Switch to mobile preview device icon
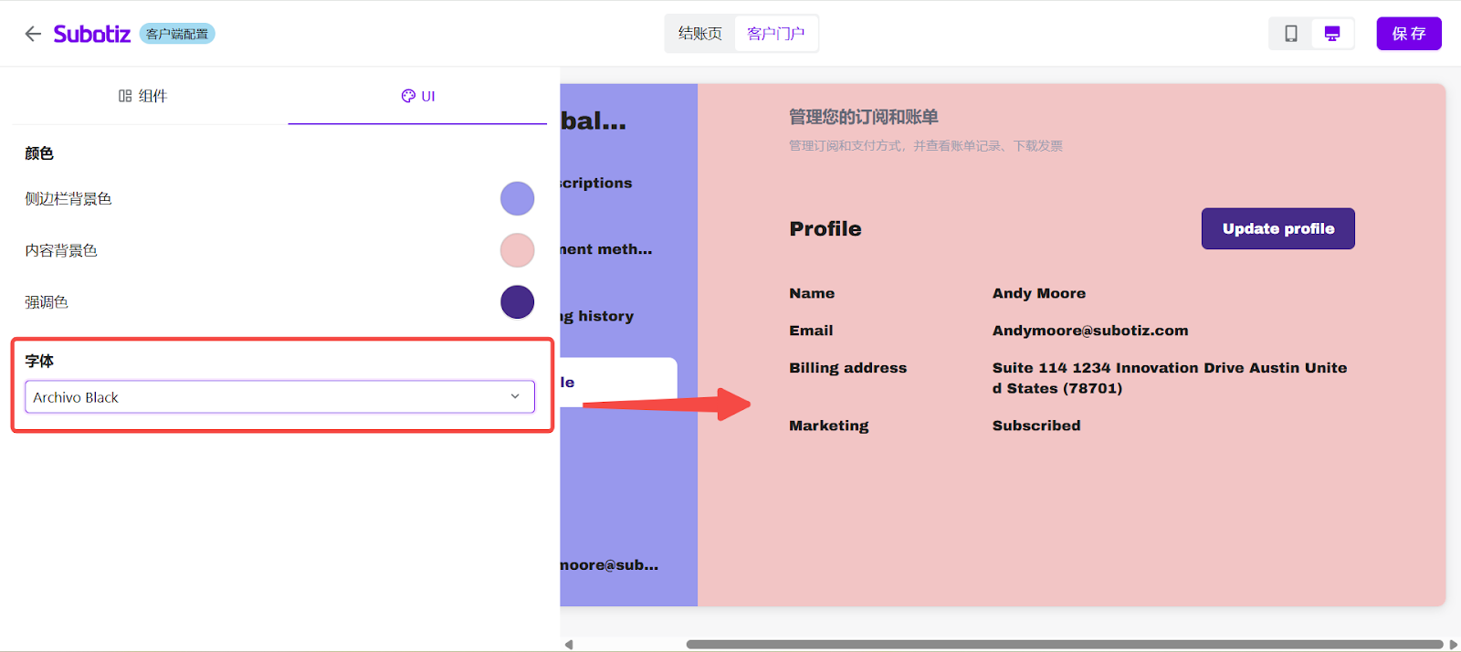The image size is (1461, 652). tap(1291, 34)
